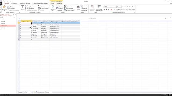Screen dimensions: 172x96
Task: Open Выделение filter selection dropdown
Action: click(x=42, y=6)
